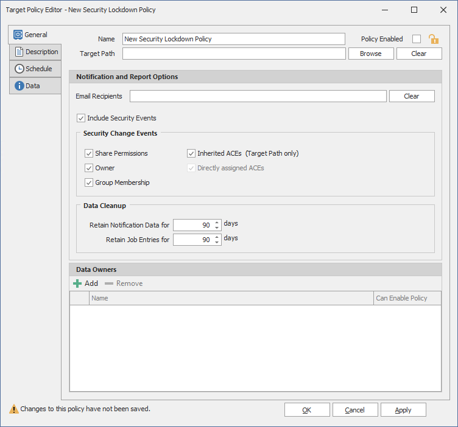The width and height of the screenshot is (458, 427).
Task: Click the green plus Add icon
Action: 77,283
